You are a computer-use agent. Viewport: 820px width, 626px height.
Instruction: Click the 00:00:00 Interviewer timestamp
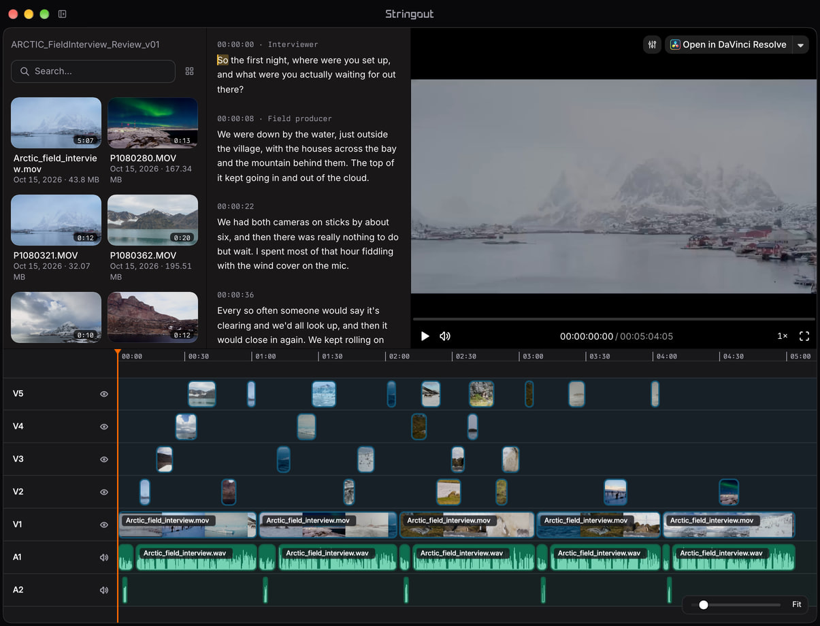[267, 44]
